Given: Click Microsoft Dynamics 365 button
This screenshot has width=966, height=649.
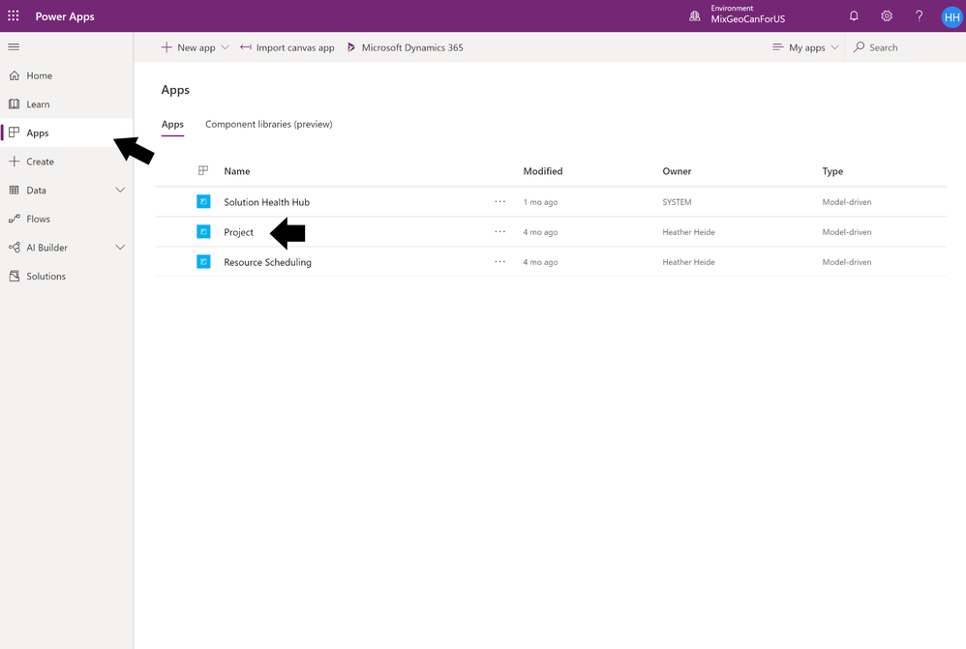Looking at the screenshot, I should (405, 47).
